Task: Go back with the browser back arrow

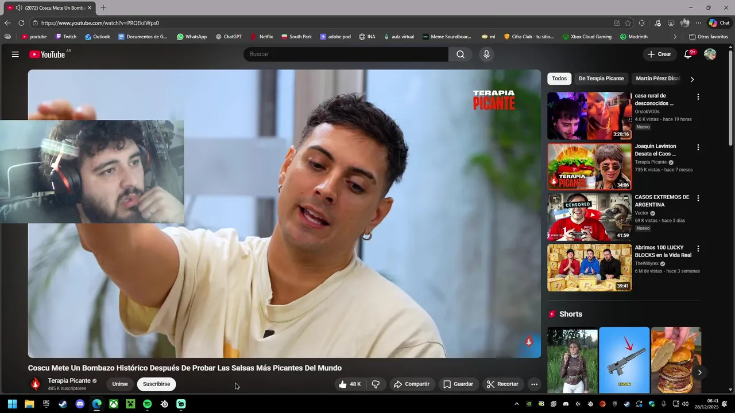Action: tap(7, 23)
